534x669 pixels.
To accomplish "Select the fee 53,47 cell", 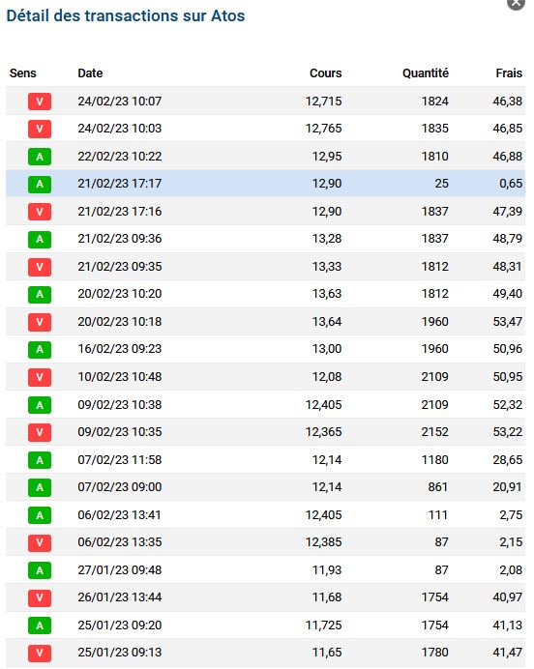I will [508, 322].
